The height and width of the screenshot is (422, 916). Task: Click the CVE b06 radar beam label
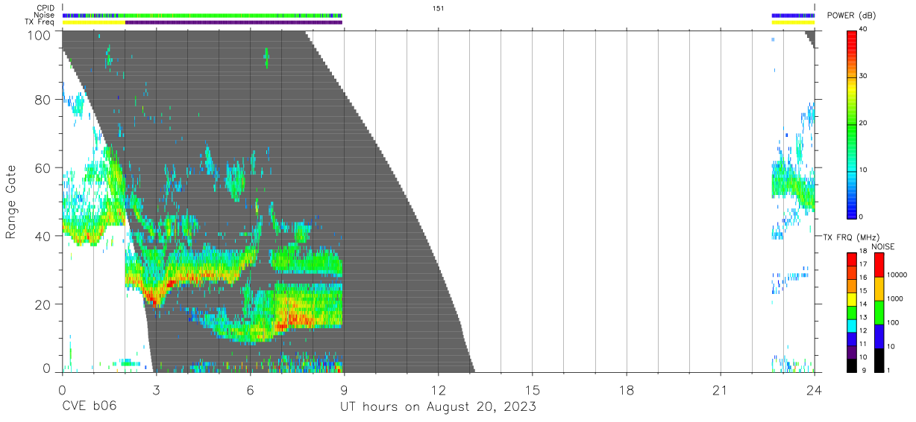pos(89,407)
